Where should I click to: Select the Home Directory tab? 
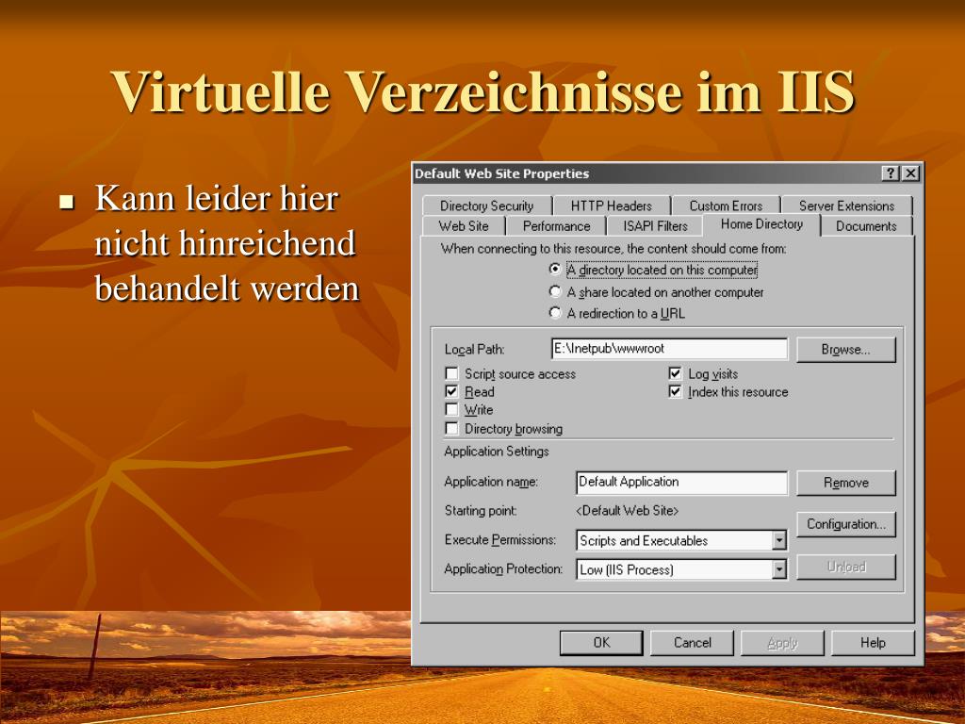(761, 224)
